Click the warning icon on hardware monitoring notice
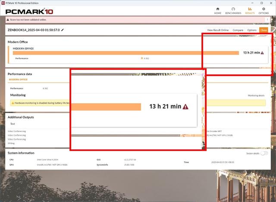The image size is (276, 202). pos(13,103)
